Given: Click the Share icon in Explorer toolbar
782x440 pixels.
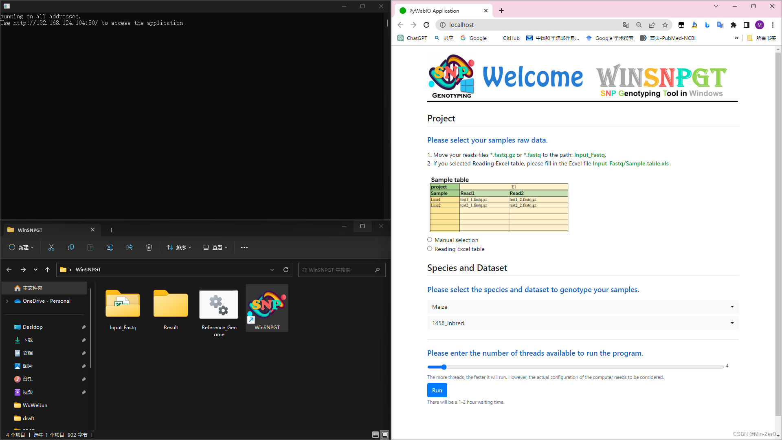Looking at the screenshot, I should click(130, 247).
